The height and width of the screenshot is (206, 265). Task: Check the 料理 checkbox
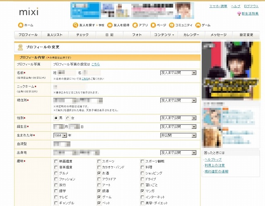142,167
